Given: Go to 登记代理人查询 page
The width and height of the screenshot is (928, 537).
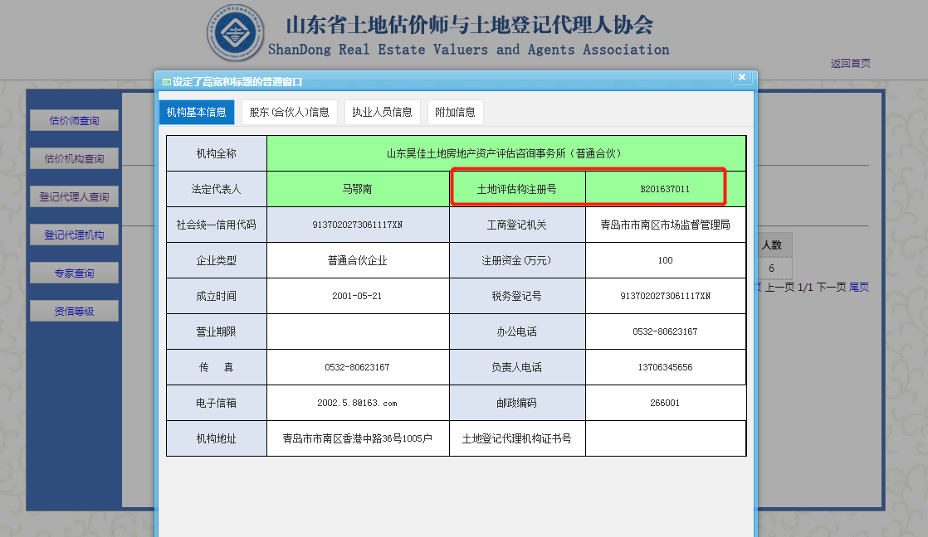Looking at the screenshot, I should pos(74,197).
